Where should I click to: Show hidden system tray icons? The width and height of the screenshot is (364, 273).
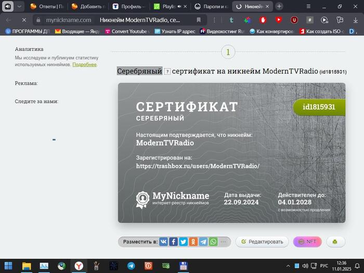(x=288, y=266)
